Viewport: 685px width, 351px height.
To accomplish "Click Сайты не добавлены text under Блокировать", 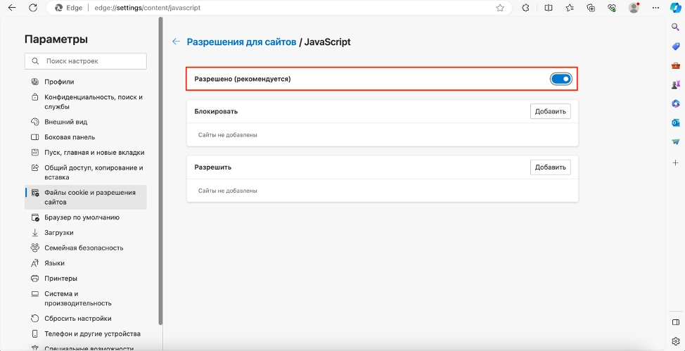I will tap(228, 135).
